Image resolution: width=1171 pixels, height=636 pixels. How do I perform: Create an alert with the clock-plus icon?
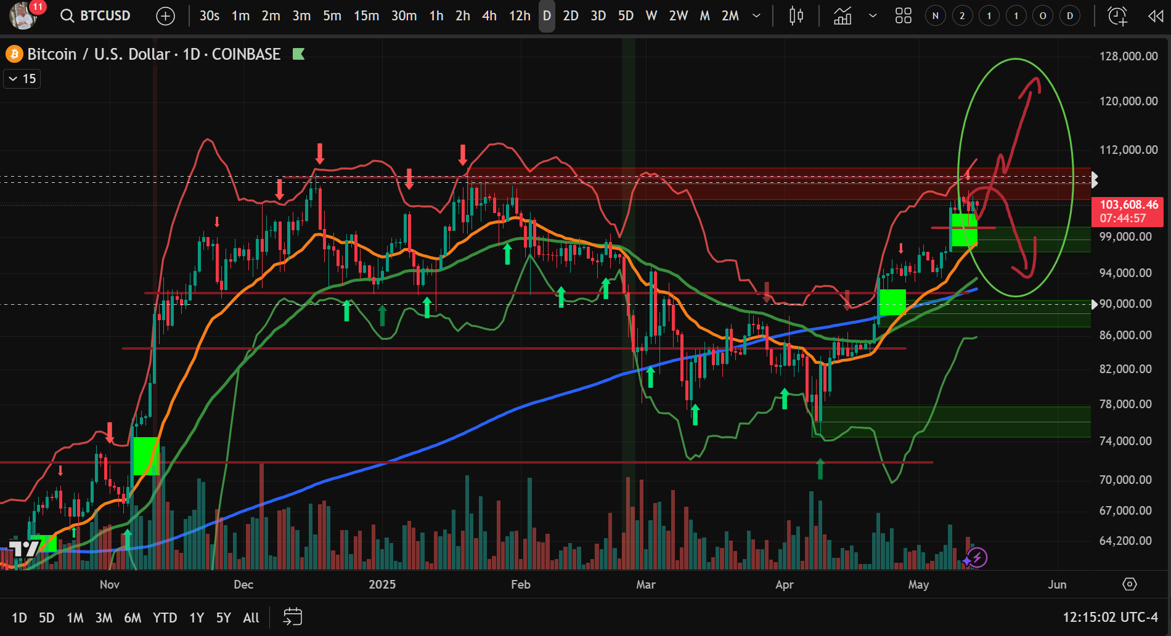(x=1116, y=16)
